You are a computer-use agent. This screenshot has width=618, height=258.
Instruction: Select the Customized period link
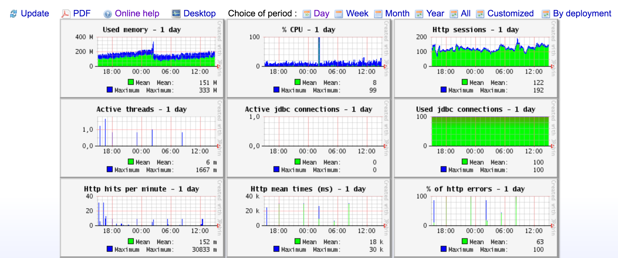point(510,14)
